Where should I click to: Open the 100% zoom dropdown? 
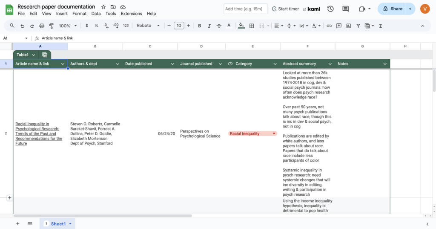[x=67, y=26]
